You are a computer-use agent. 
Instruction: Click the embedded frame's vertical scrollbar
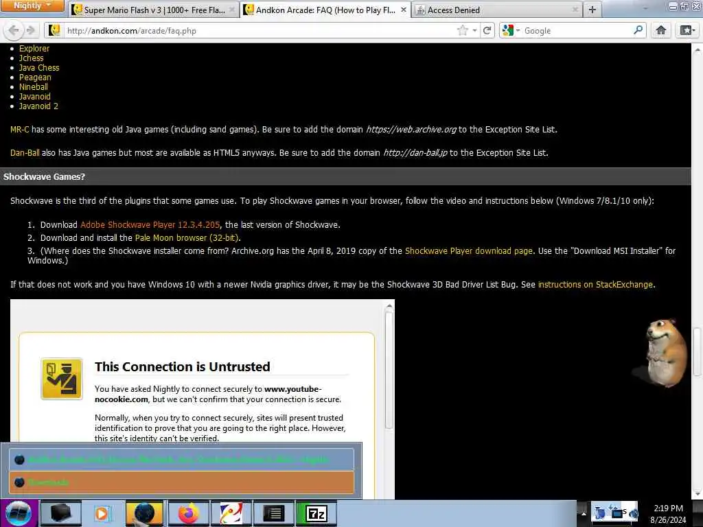pos(389,370)
